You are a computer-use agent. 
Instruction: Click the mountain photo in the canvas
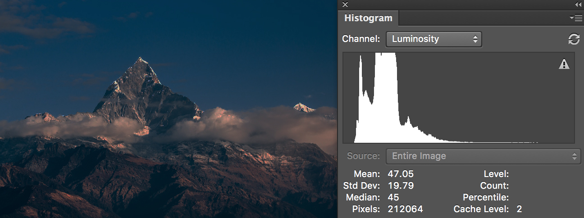tap(169, 109)
